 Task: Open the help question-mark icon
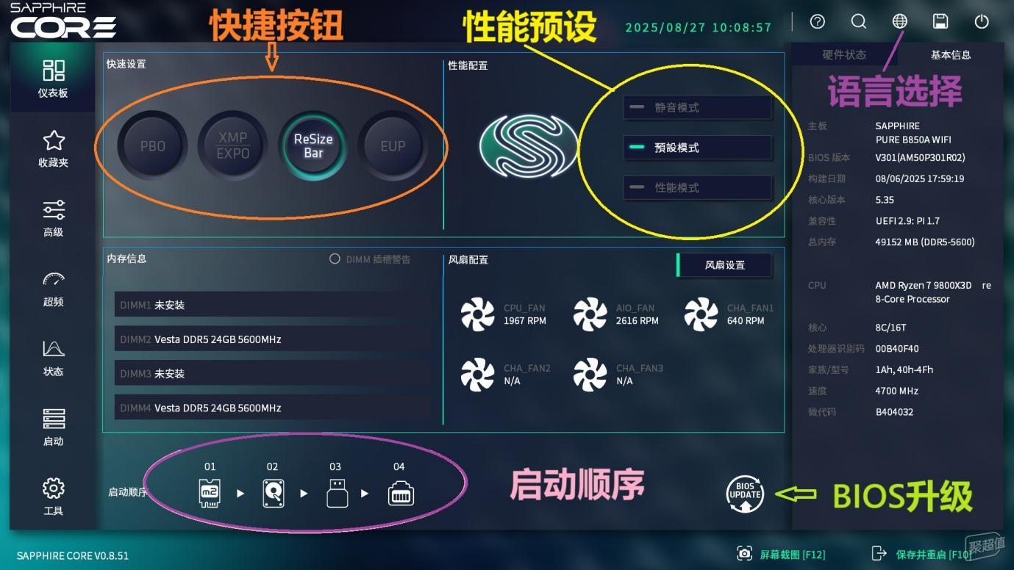[x=817, y=21]
